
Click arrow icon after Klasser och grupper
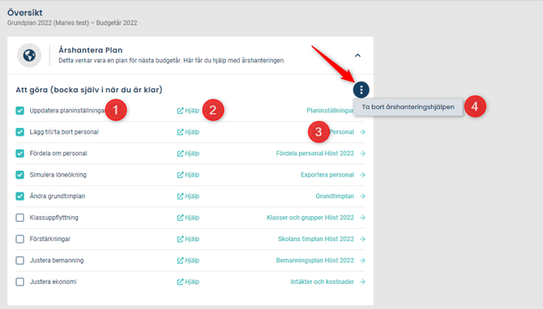tap(362, 218)
